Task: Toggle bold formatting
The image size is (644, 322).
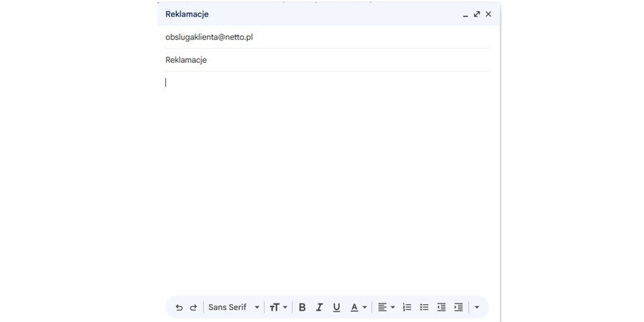Action: (302, 307)
